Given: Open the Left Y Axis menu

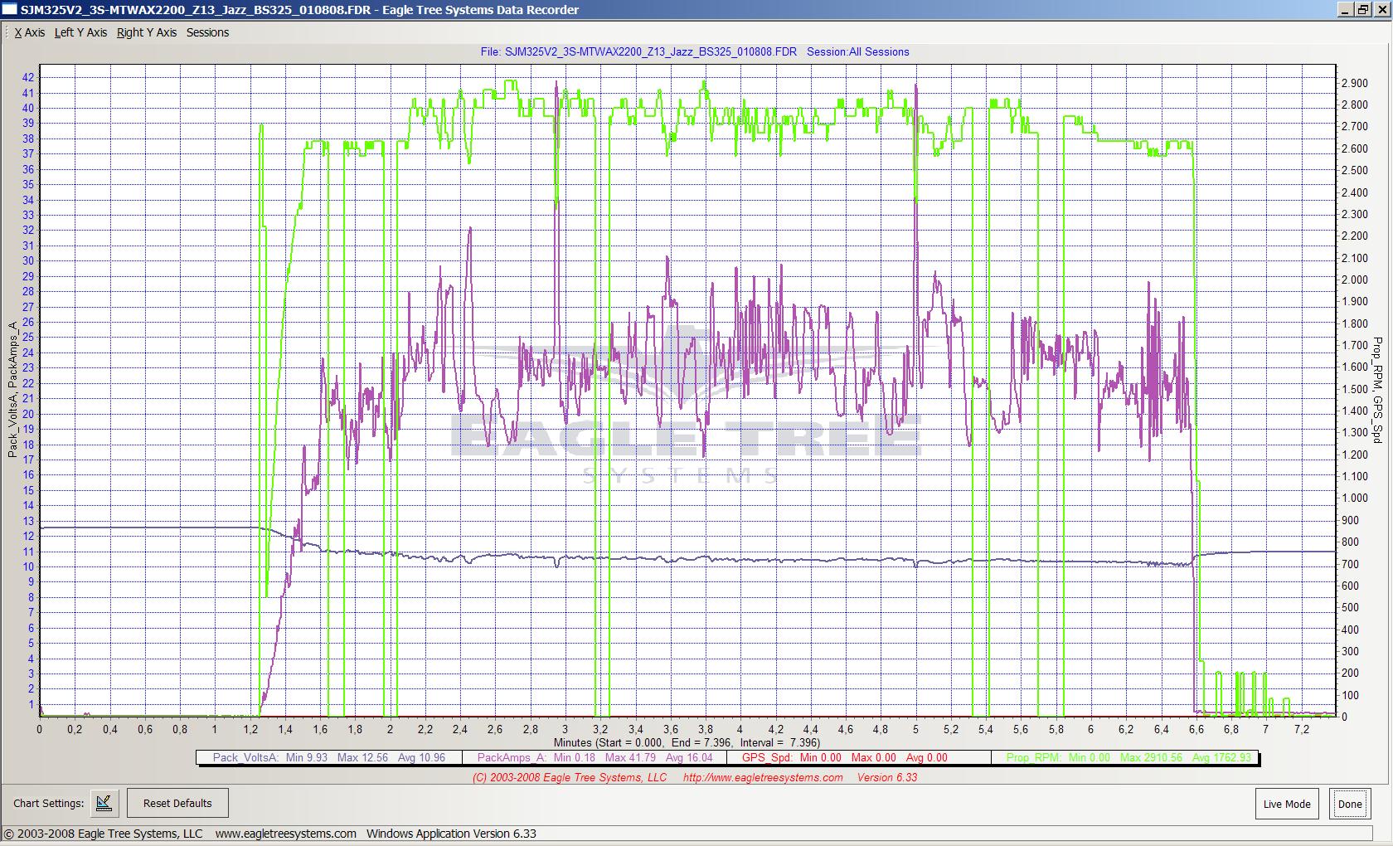Looking at the screenshot, I should (80, 32).
